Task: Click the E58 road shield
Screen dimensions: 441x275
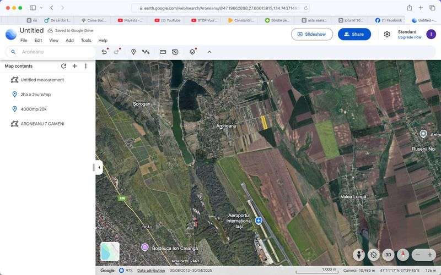Action: tap(122, 199)
